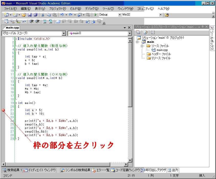Click the Open File folder icon
Image resolution: width=216 pixels, height=179 pixels.
[24, 15]
